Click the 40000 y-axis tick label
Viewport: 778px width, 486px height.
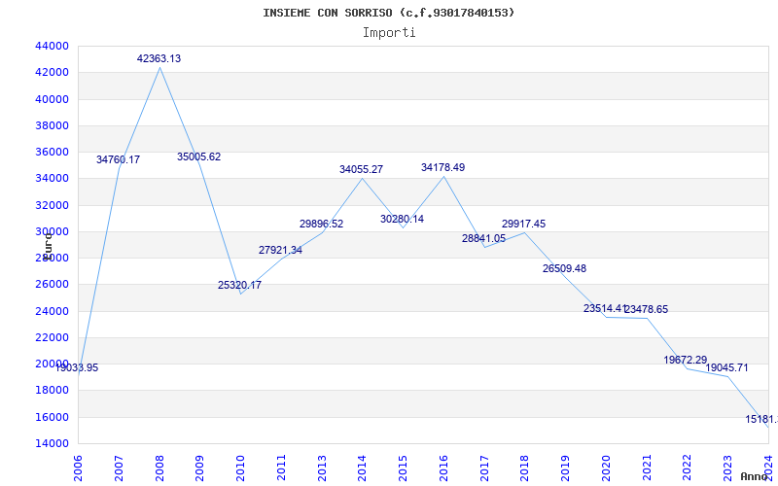pos(52,99)
